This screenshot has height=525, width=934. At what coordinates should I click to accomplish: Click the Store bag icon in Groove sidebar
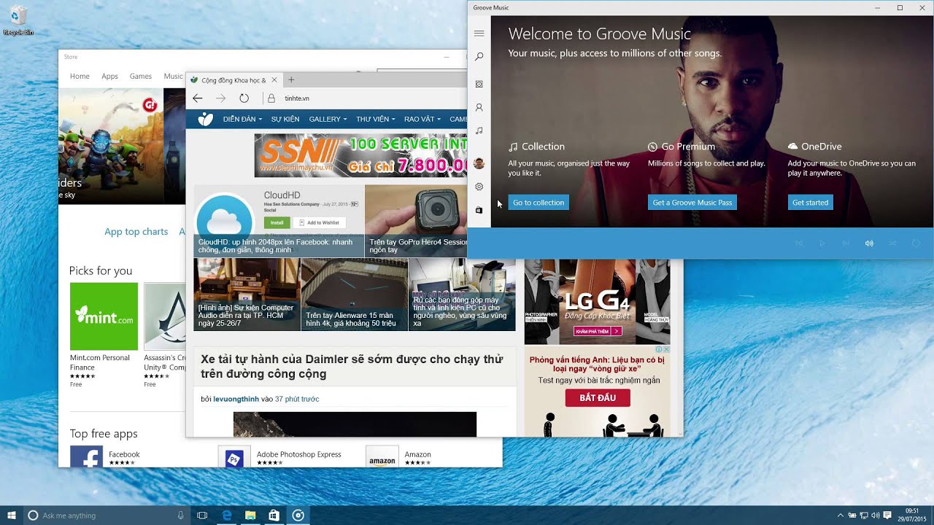click(479, 210)
